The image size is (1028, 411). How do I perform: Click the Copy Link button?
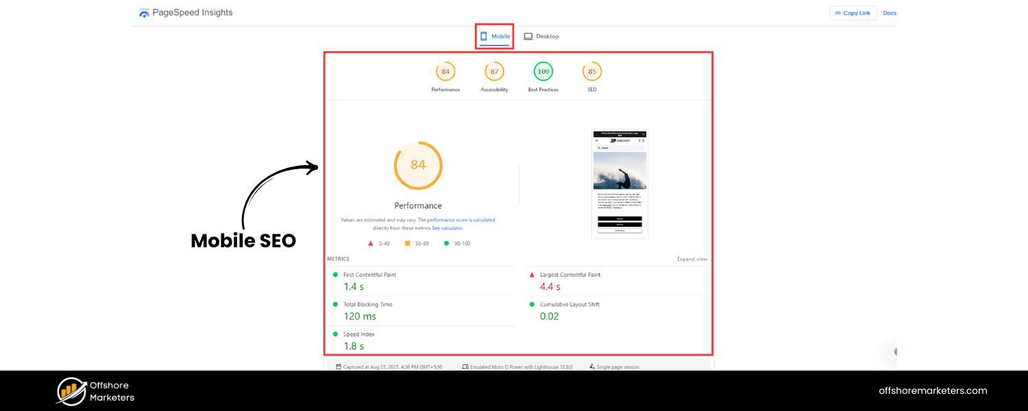pyautogui.click(x=853, y=12)
